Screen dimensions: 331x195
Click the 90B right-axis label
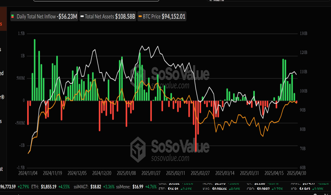[x=303, y=110]
